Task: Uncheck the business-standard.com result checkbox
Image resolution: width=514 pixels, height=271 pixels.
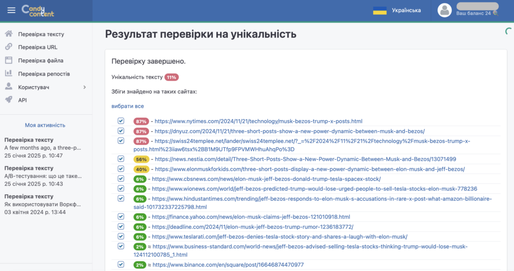Action: (121, 246)
